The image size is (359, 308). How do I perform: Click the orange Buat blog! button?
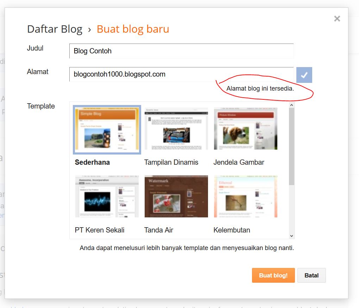tap(273, 275)
